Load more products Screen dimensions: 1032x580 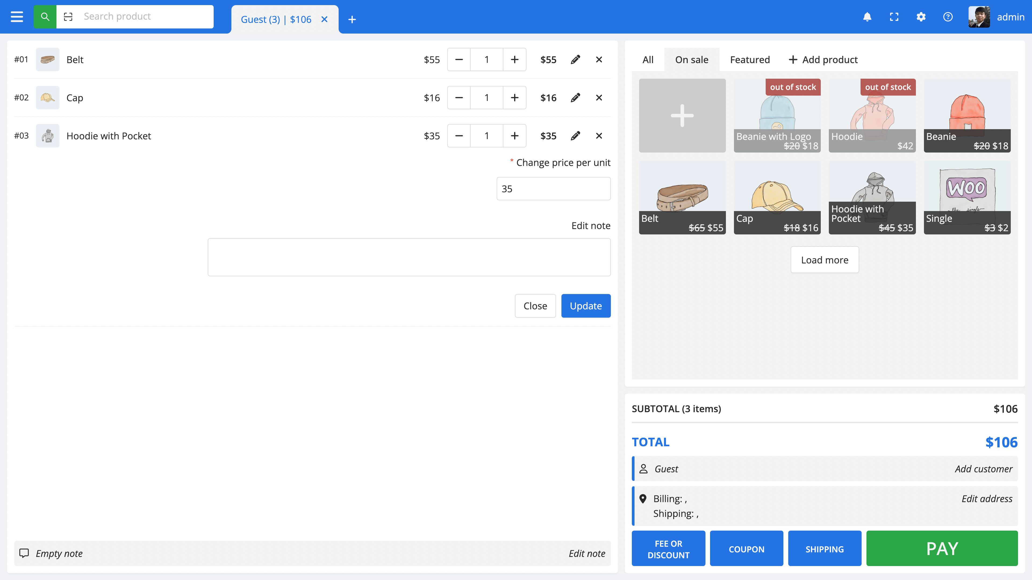click(825, 260)
